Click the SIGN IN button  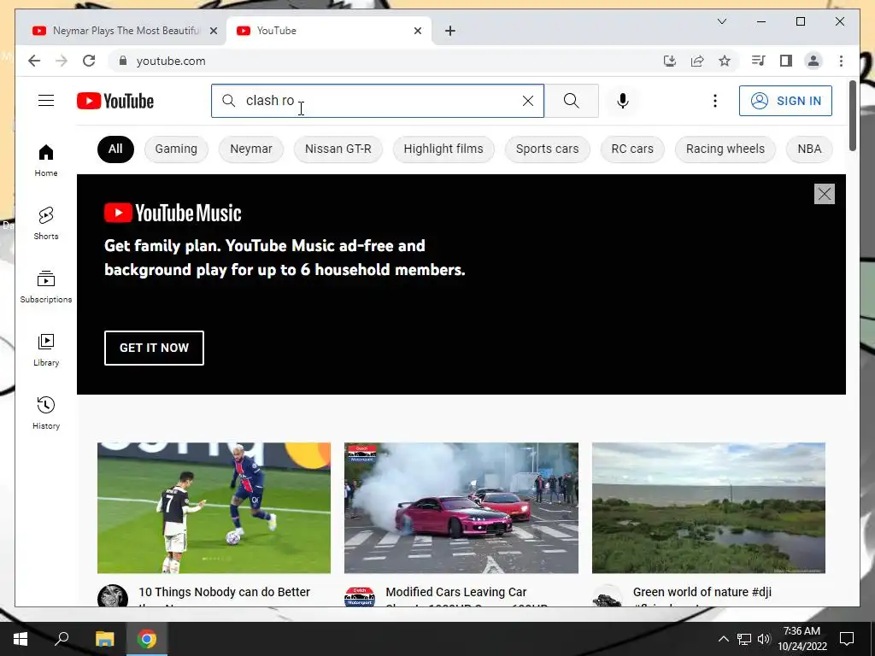786,101
